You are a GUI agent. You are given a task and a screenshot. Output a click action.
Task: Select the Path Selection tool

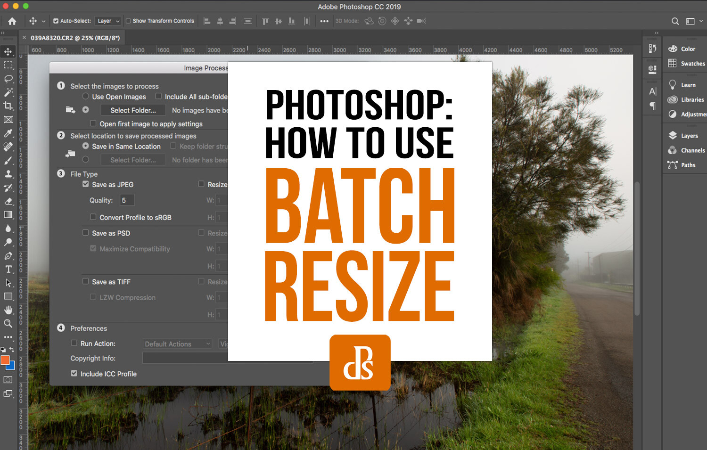(x=8, y=283)
